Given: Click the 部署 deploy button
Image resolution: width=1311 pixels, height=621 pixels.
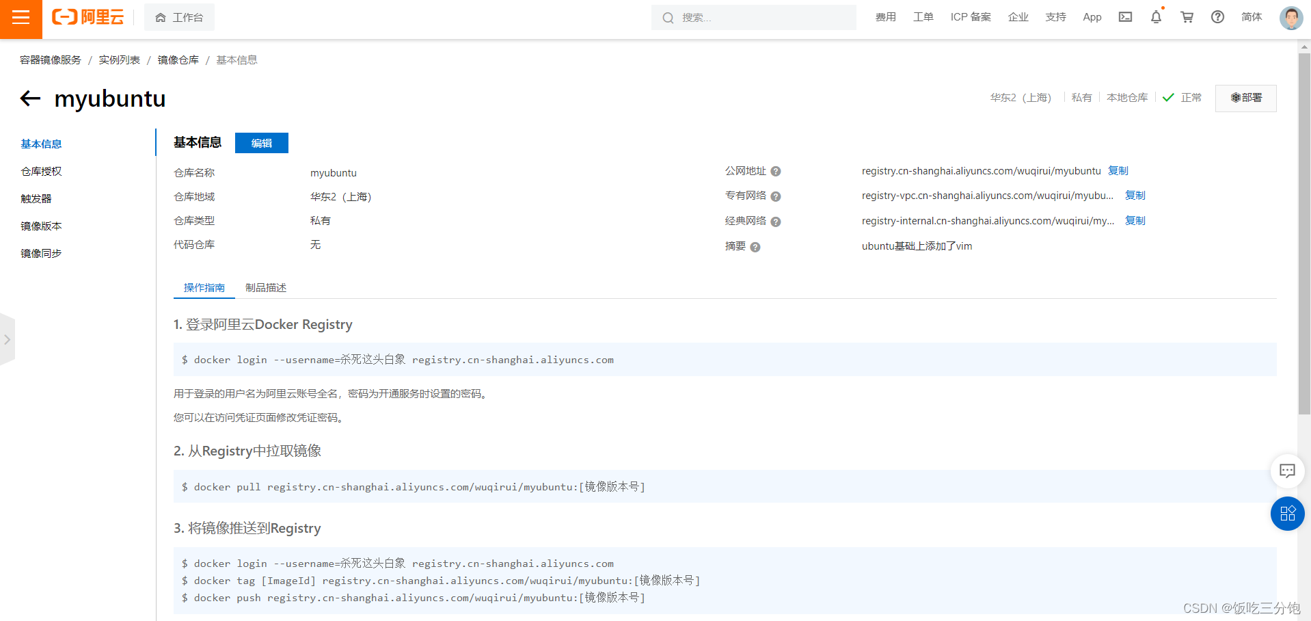Looking at the screenshot, I should pyautogui.click(x=1245, y=98).
